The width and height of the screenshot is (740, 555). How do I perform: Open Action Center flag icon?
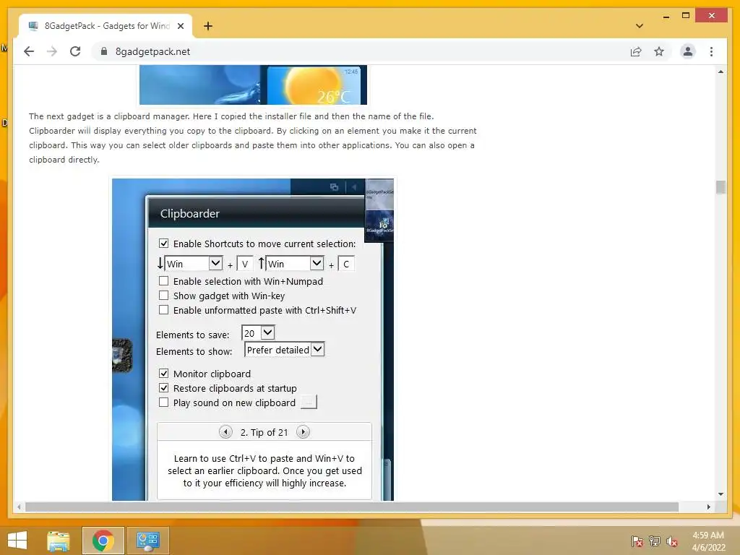637,541
